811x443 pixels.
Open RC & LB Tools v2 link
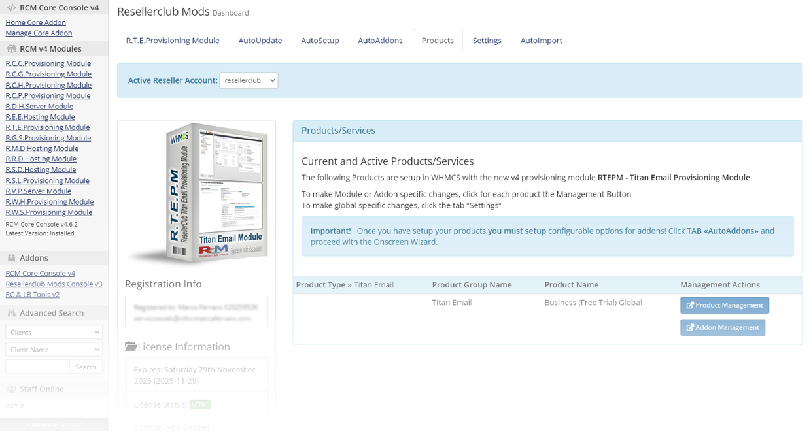tap(32, 294)
